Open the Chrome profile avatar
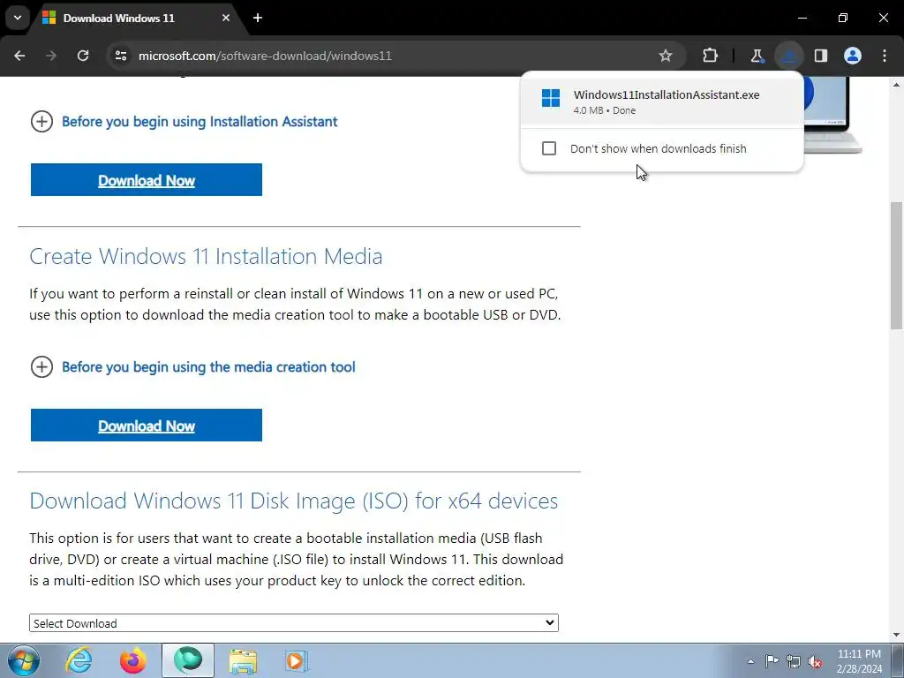 click(853, 56)
